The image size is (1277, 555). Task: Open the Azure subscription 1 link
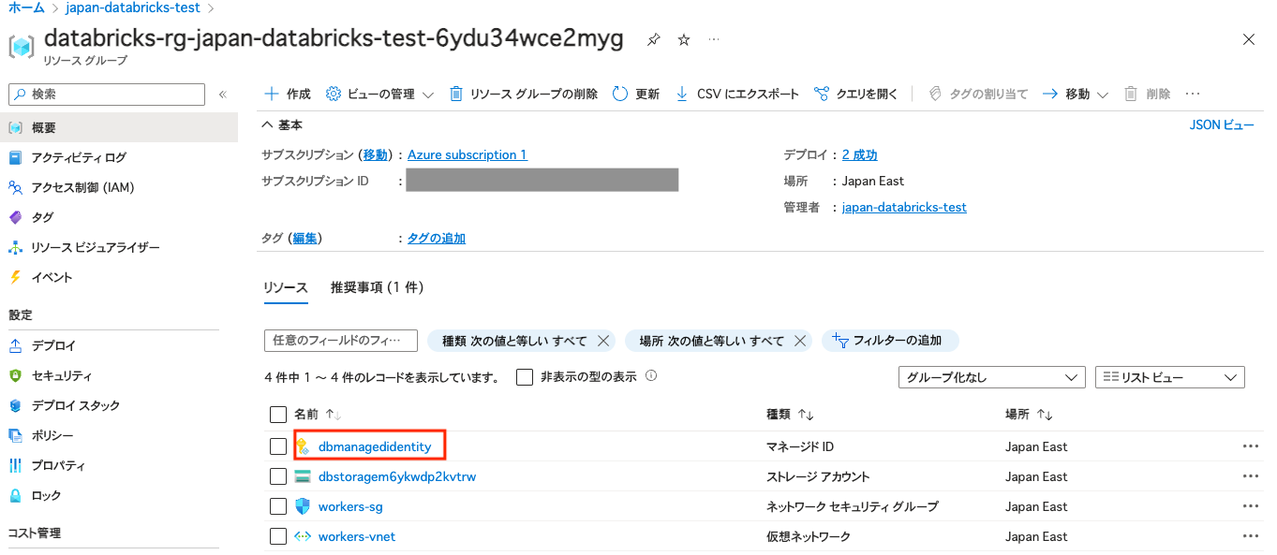[467, 154]
